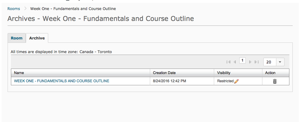Click the Action column header

tap(270, 73)
